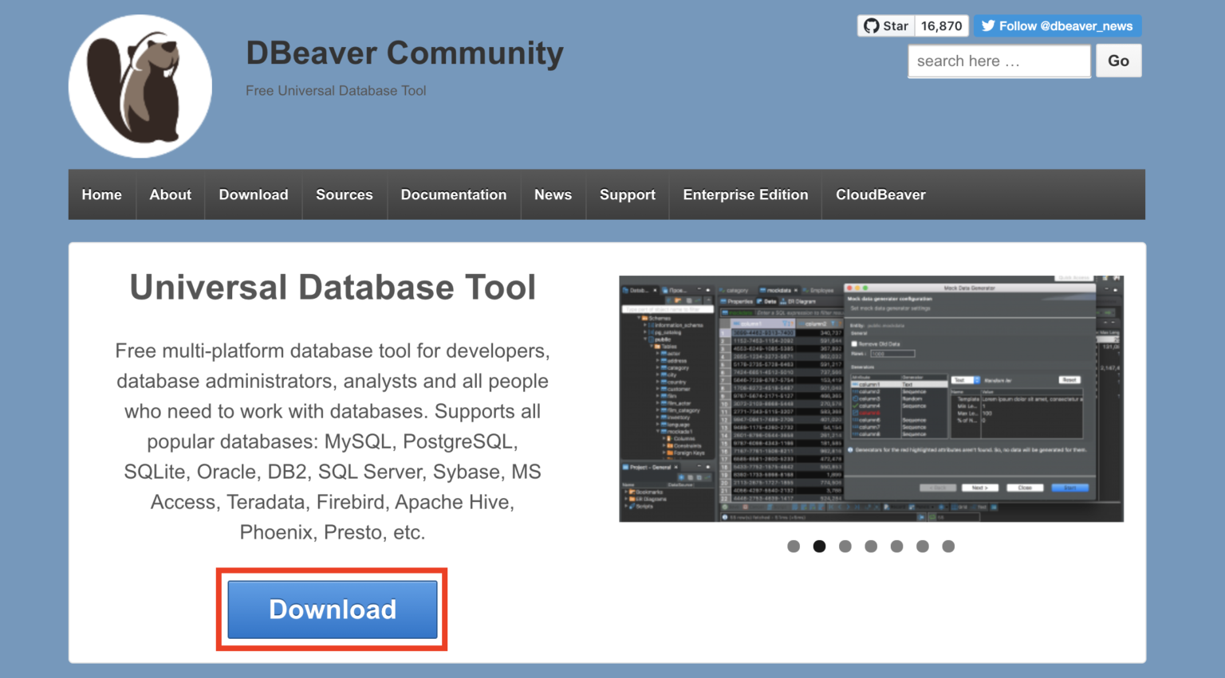Screen dimensions: 1225x678
Task: Open the About page from navigation
Action: 170,194
